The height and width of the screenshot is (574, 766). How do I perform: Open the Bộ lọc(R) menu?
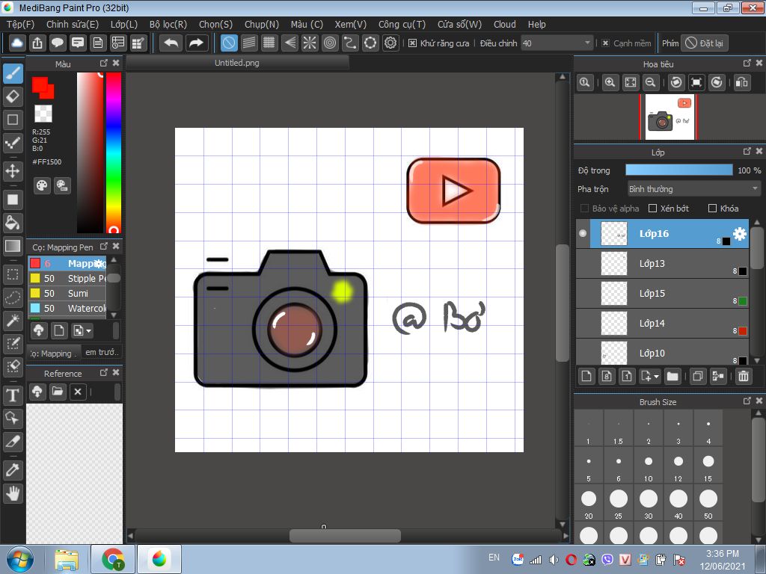(168, 25)
